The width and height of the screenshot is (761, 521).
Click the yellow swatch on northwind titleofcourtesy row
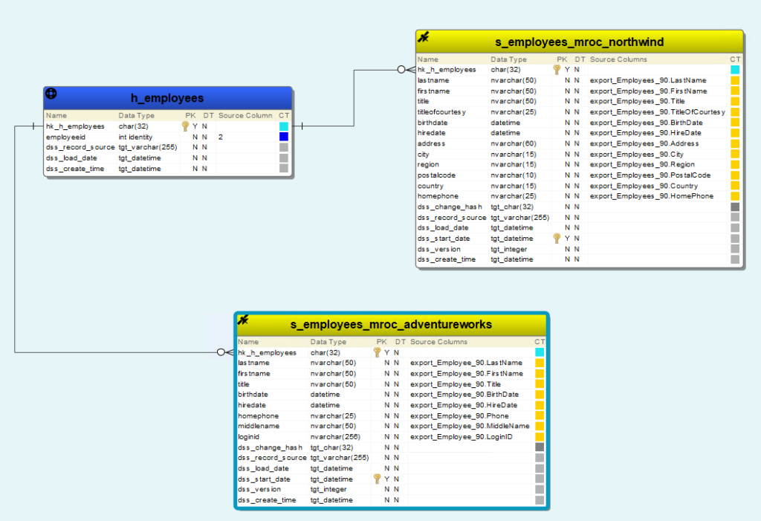[x=735, y=111]
